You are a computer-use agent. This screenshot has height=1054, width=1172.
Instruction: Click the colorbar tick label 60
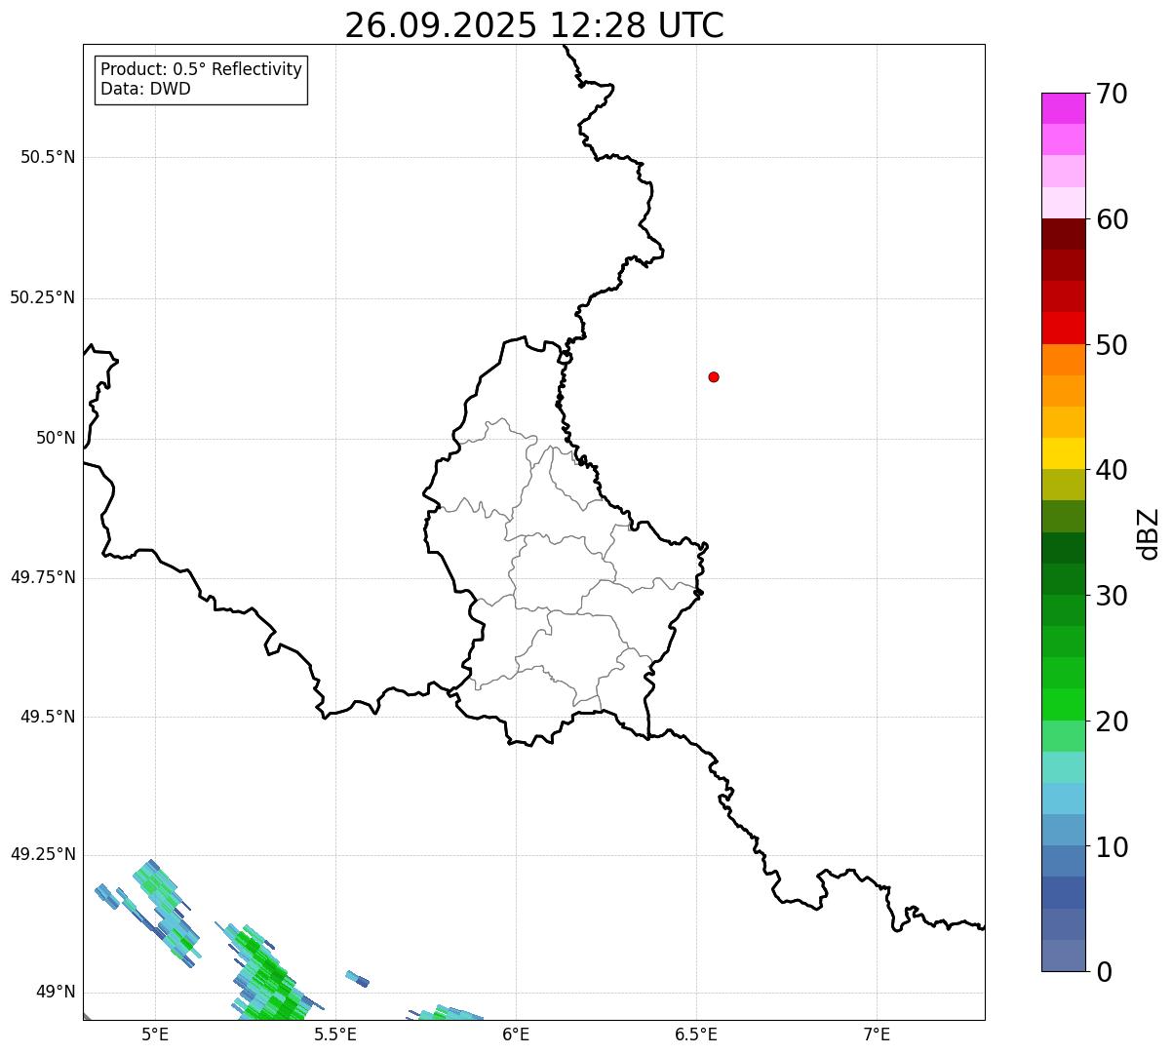pyautogui.click(x=1112, y=220)
